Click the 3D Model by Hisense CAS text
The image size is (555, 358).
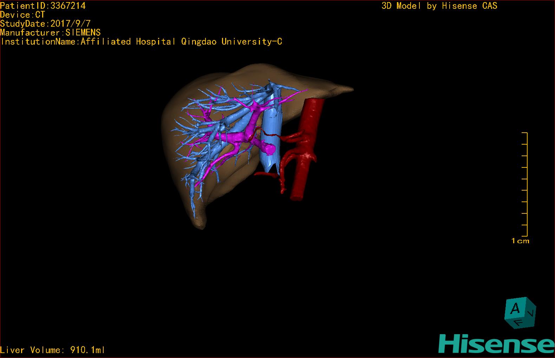(439, 6)
